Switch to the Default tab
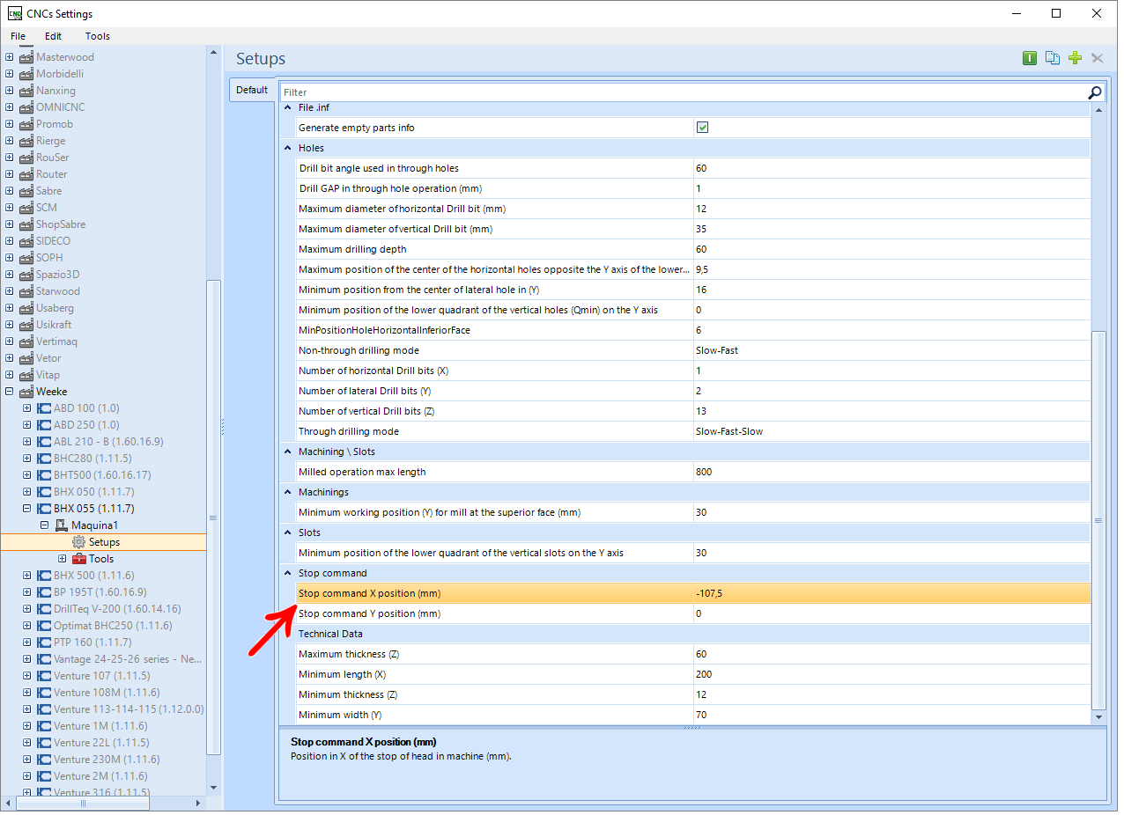The height and width of the screenshot is (815, 1124). pos(252,90)
